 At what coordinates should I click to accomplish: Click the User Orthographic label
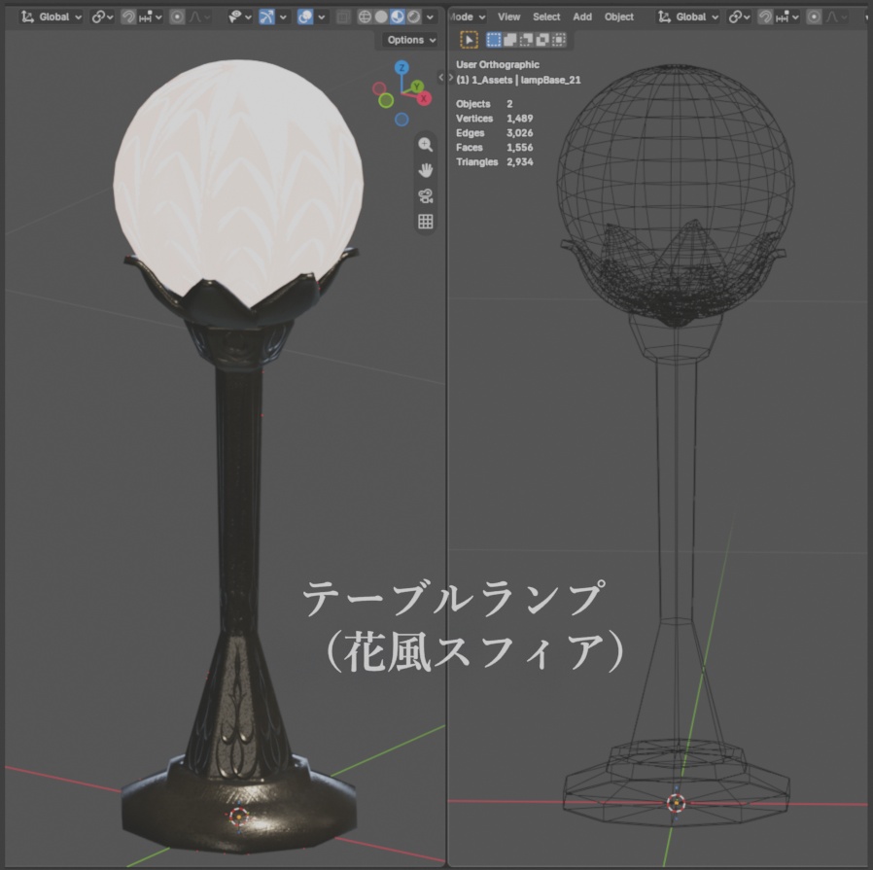click(x=497, y=64)
